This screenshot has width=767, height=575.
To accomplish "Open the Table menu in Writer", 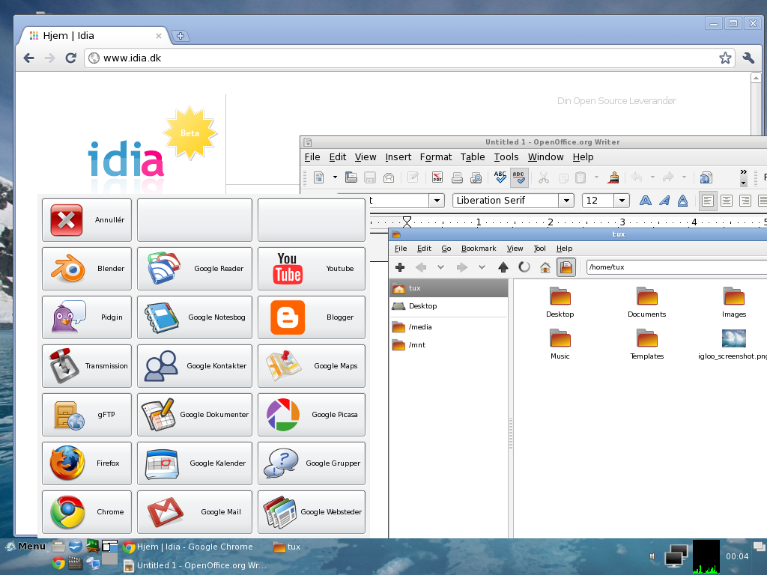I will [473, 157].
